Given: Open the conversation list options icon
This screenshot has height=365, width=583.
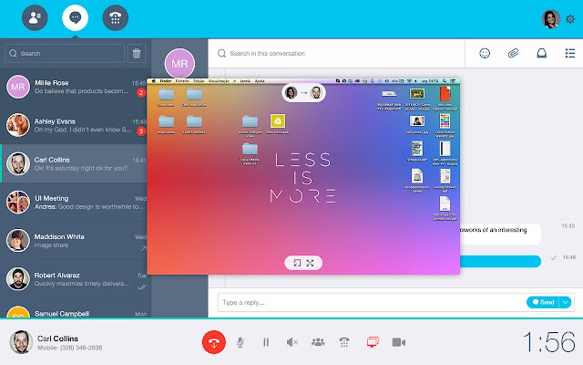Looking at the screenshot, I should [x=569, y=53].
